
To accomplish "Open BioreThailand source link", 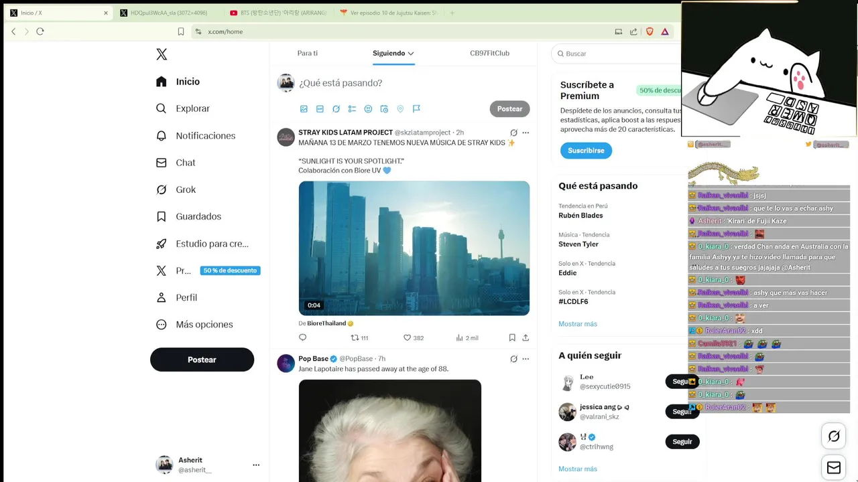I will [x=326, y=323].
